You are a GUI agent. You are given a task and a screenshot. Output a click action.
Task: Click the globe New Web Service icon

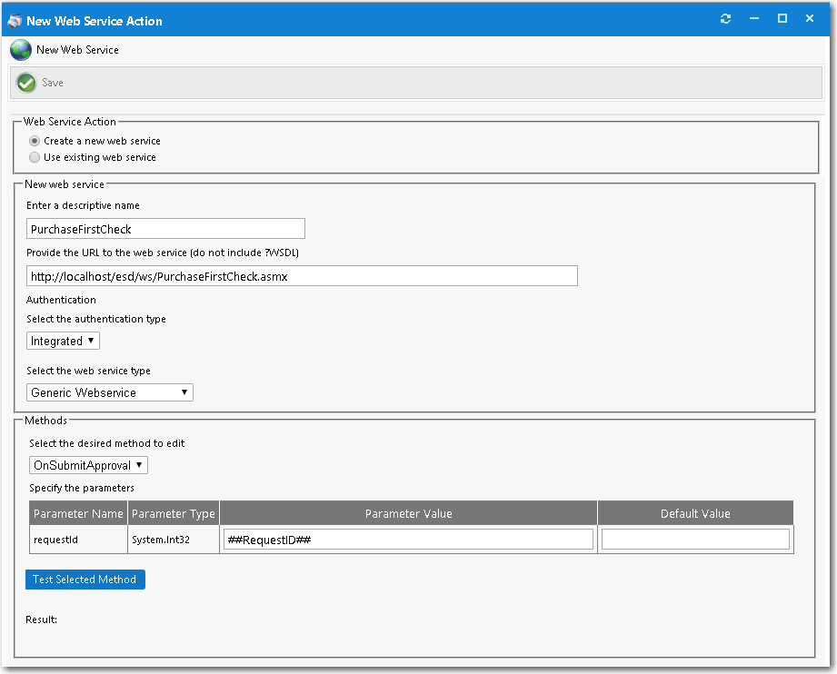point(20,50)
